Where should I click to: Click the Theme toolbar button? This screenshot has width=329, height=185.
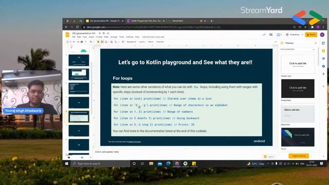tap(151, 42)
